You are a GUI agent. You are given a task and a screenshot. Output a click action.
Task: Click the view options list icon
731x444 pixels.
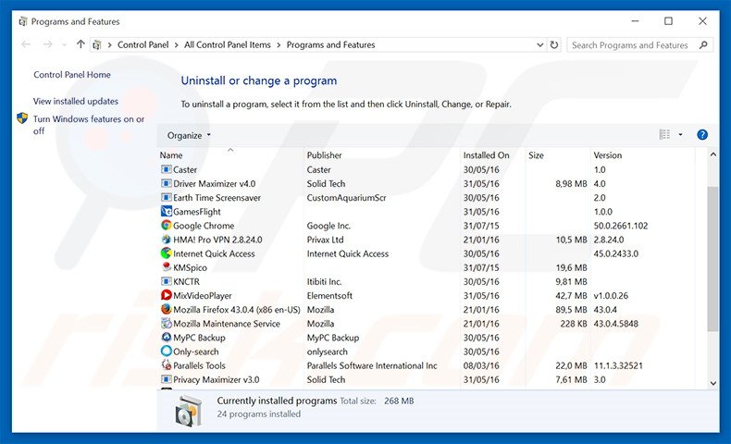(x=664, y=135)
